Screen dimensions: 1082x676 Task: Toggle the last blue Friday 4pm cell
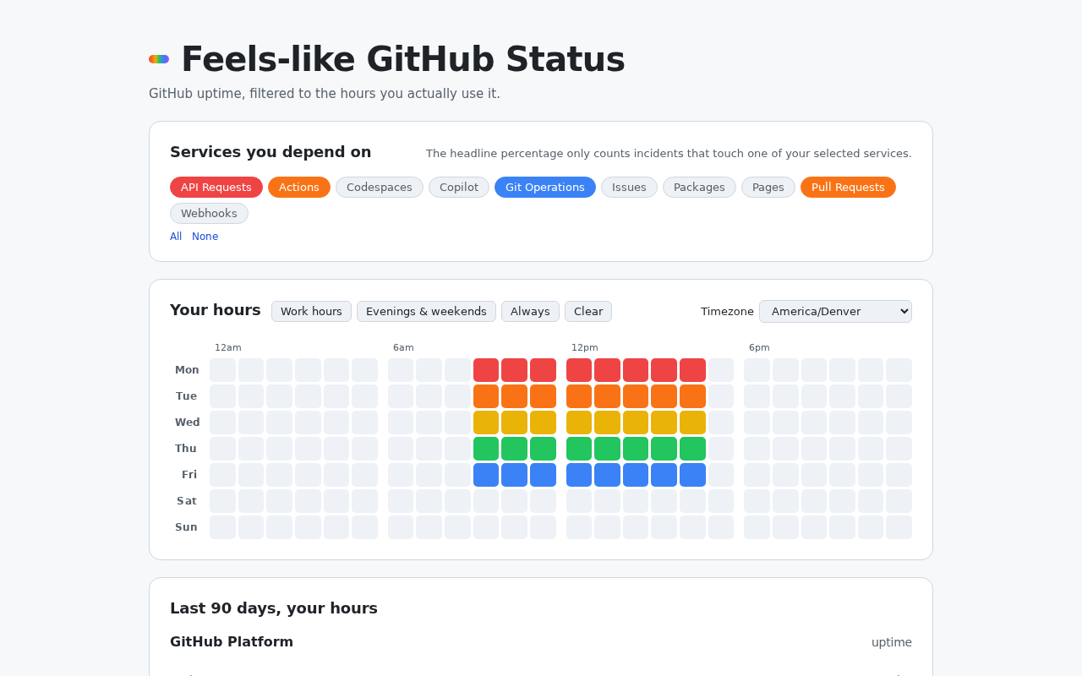692,475
